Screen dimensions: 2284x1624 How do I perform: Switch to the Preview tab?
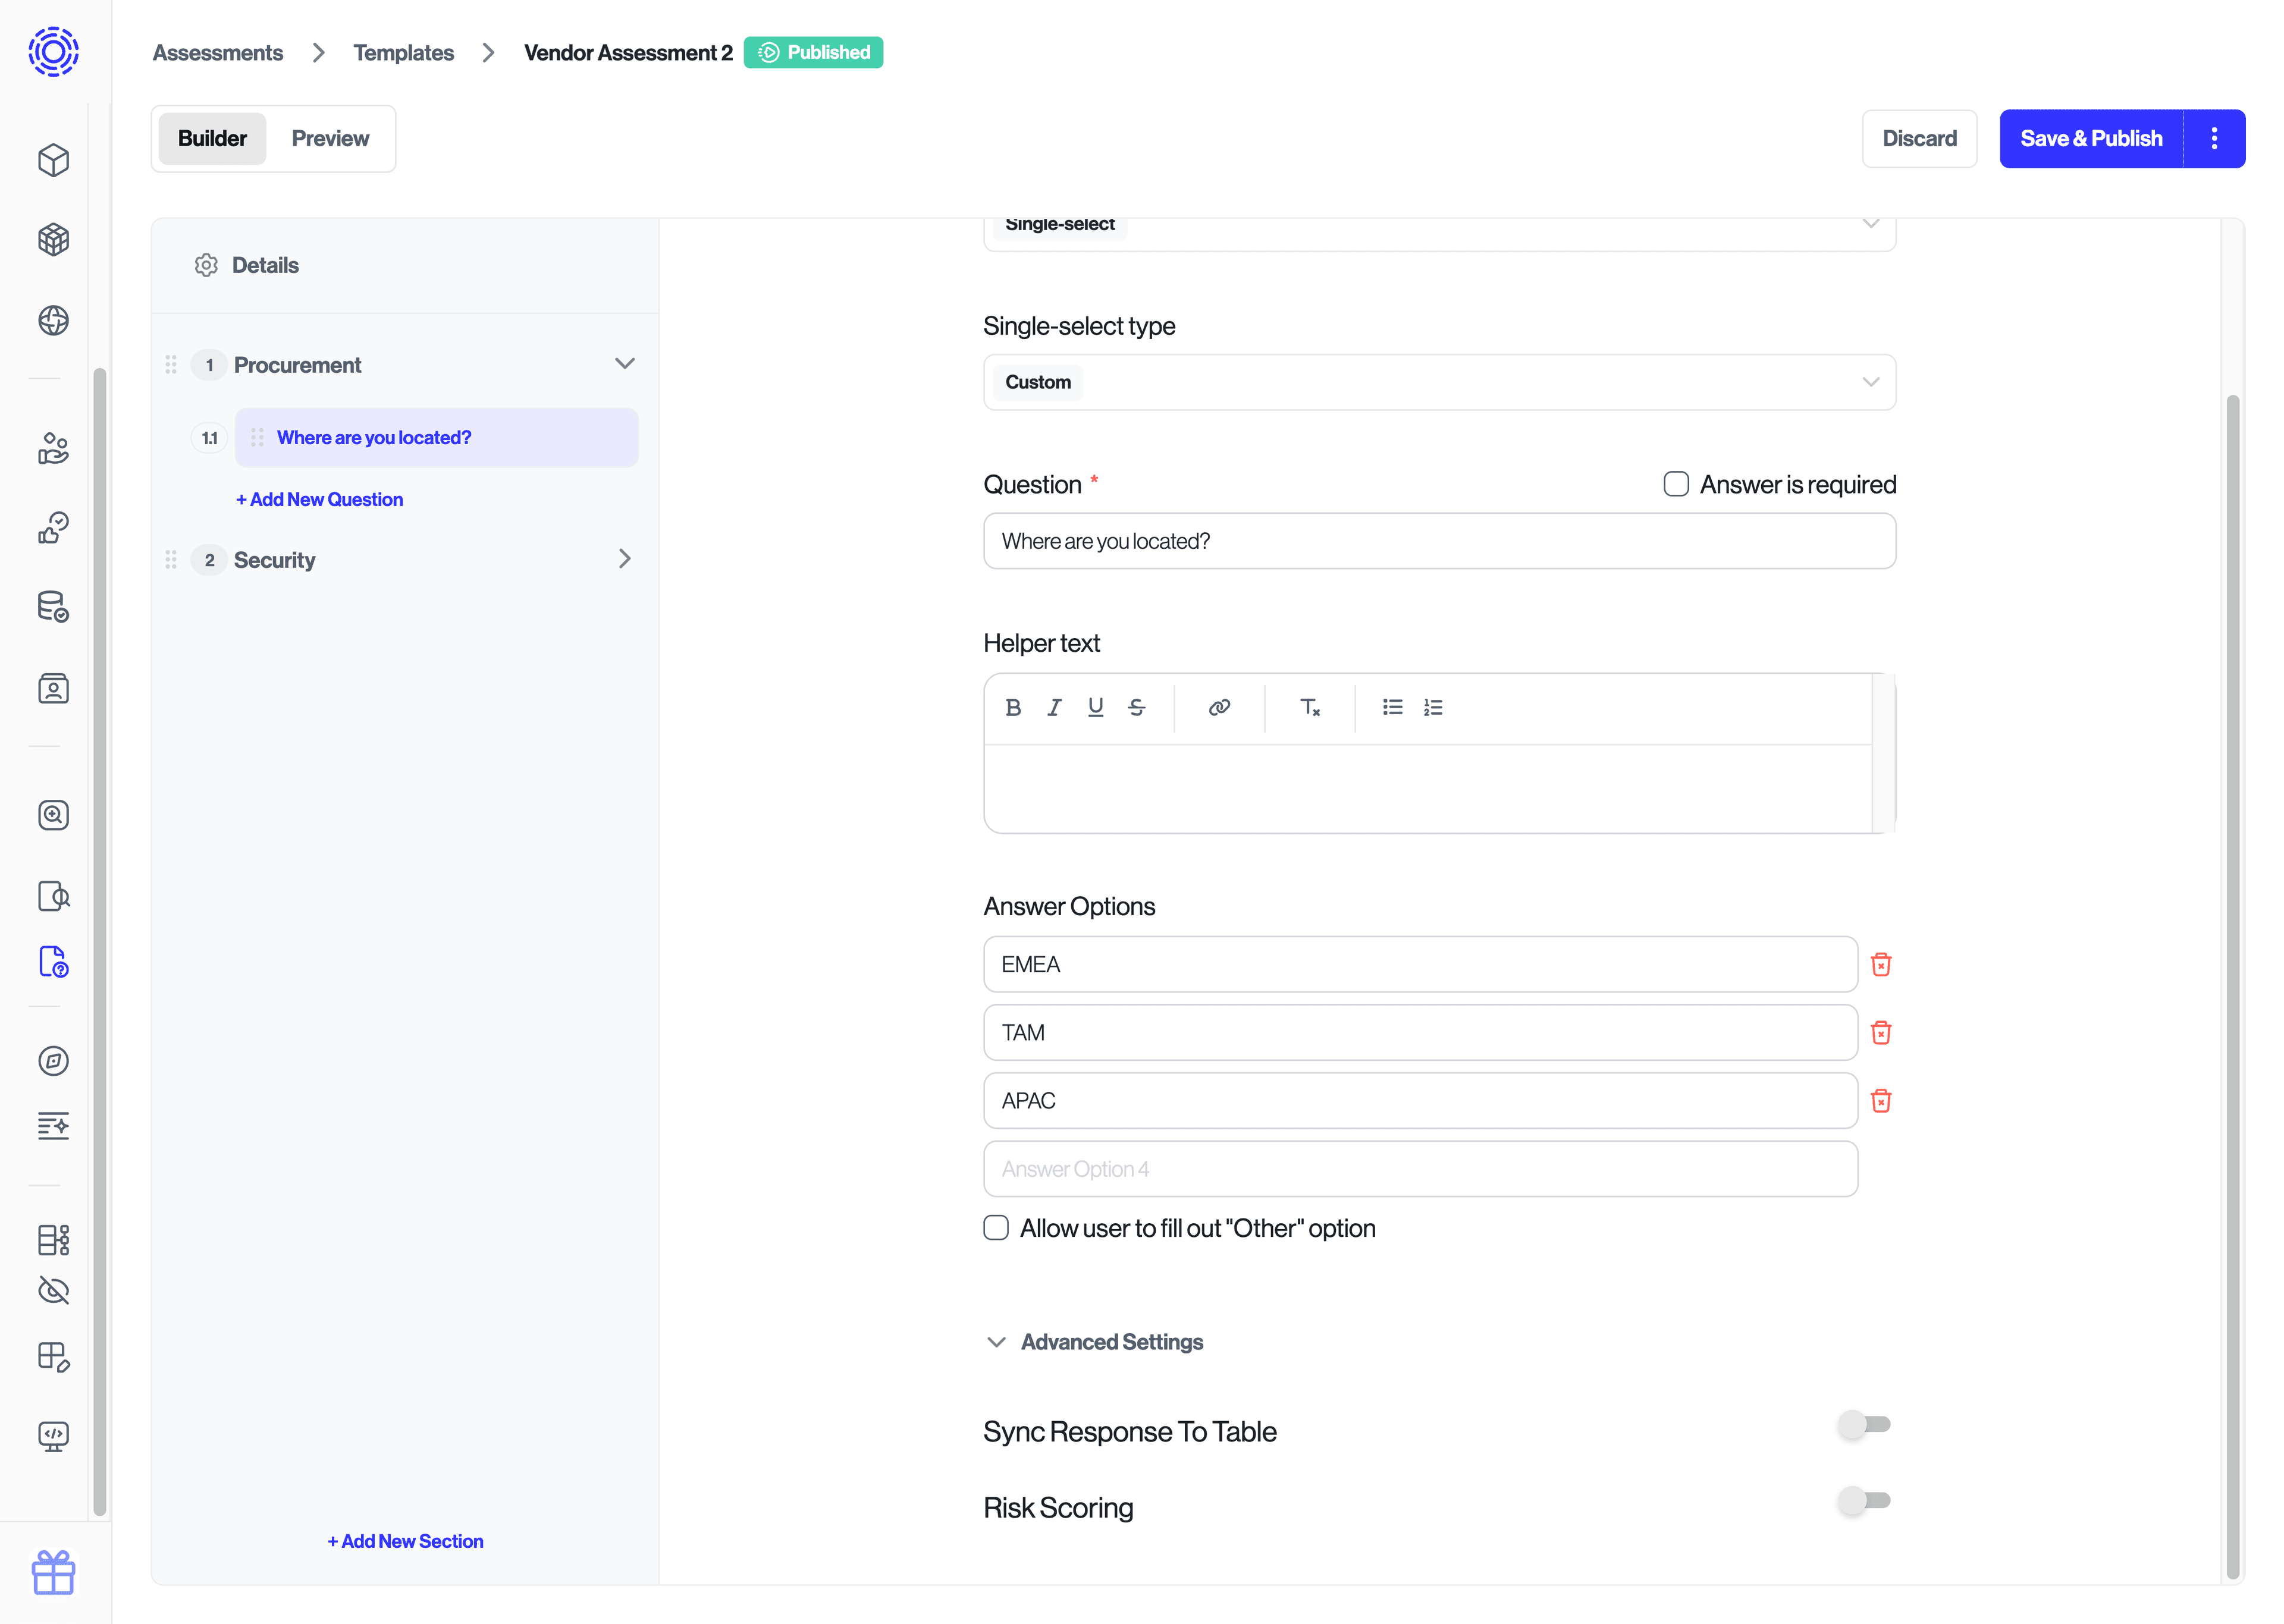(330, 138)
